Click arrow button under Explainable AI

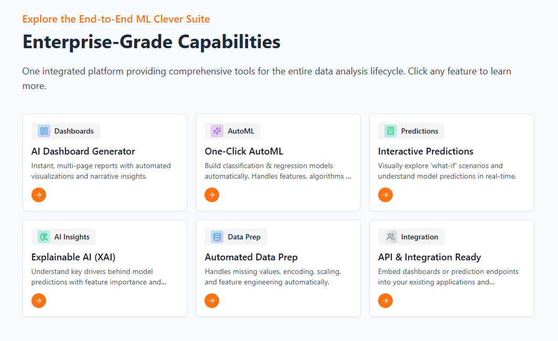click(x=39, y=301)
